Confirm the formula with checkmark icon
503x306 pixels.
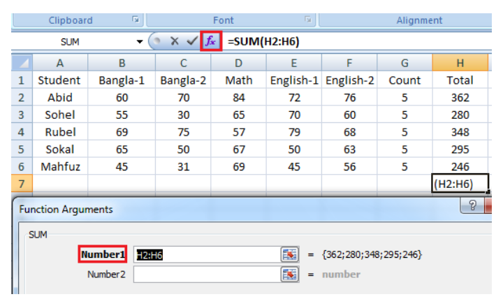pyautogui.click(x=191, y=41)
